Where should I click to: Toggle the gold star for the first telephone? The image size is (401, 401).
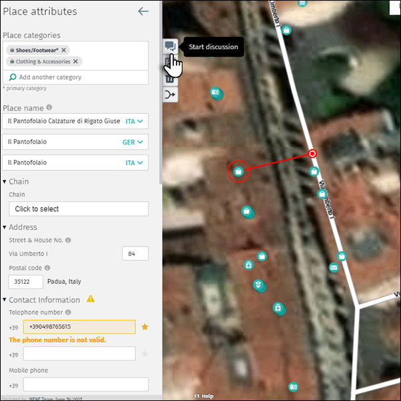[145, 326]
